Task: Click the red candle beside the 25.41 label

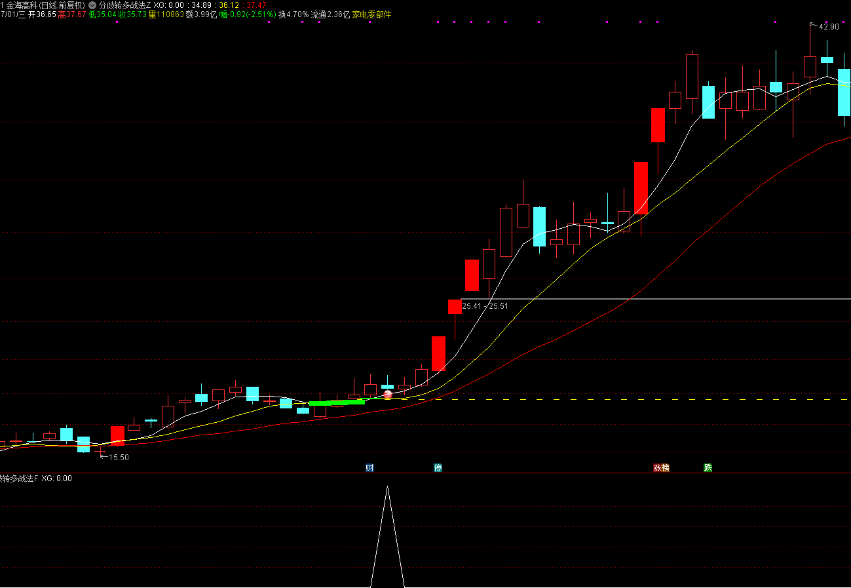Action: (455, 307)
